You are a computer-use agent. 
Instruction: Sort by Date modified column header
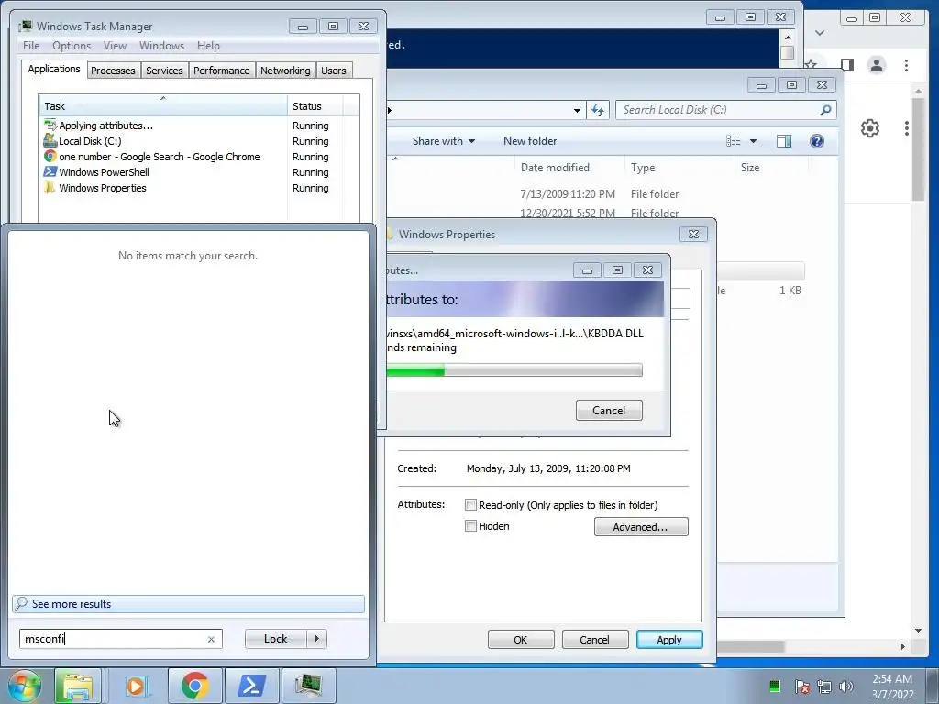click(x=569, y=168)
